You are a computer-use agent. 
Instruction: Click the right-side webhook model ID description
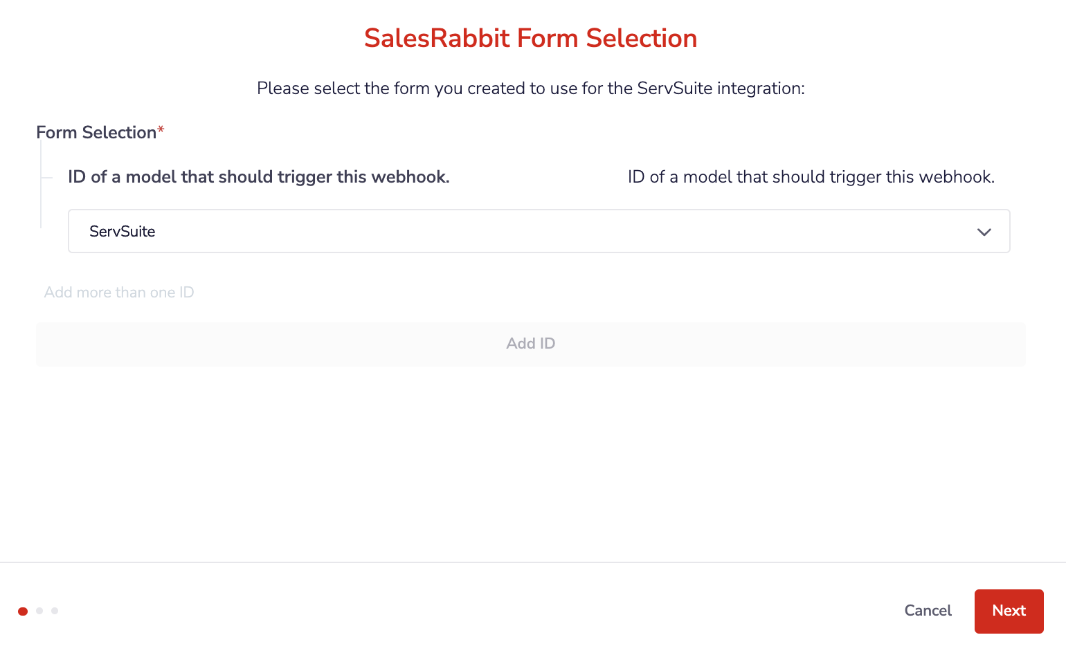[811, 177]
